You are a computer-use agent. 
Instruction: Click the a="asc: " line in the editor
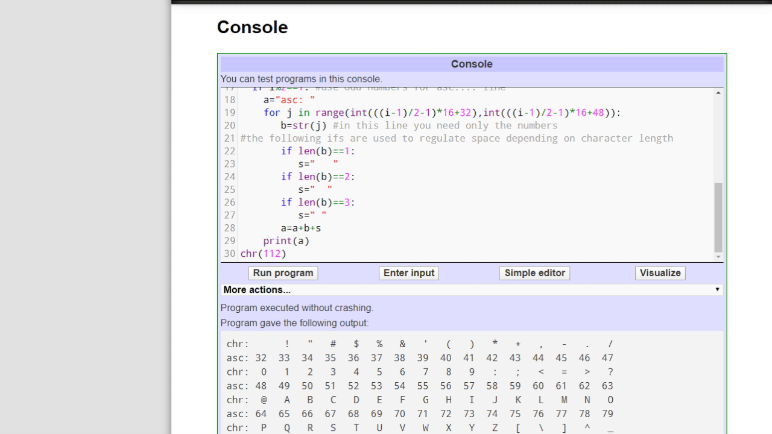289,100
